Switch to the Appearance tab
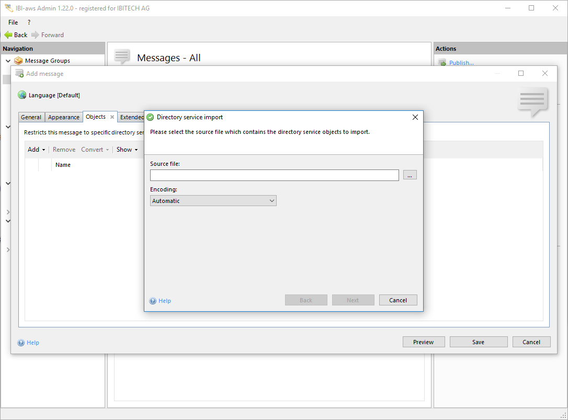The width and height of the screenshot is (568, 420). (64, 117)
